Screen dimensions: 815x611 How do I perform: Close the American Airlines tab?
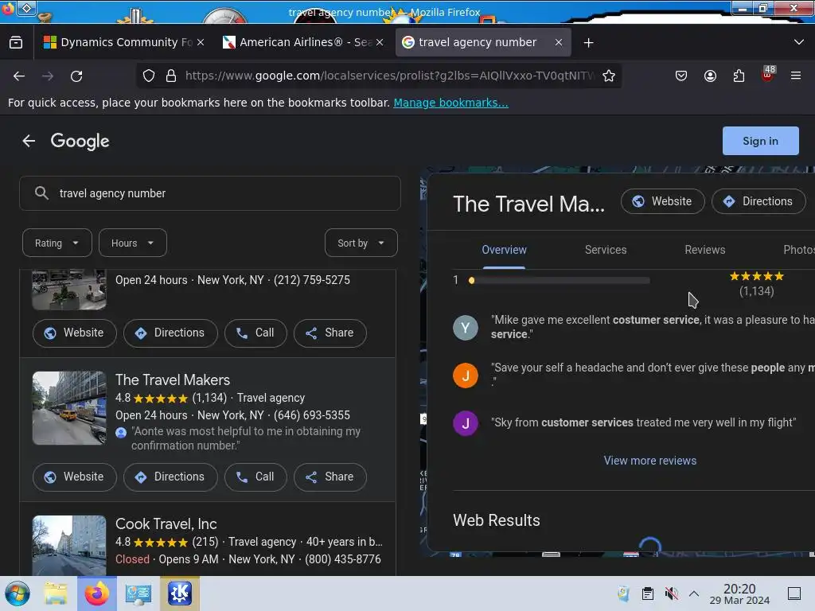[x=380, y=43]
